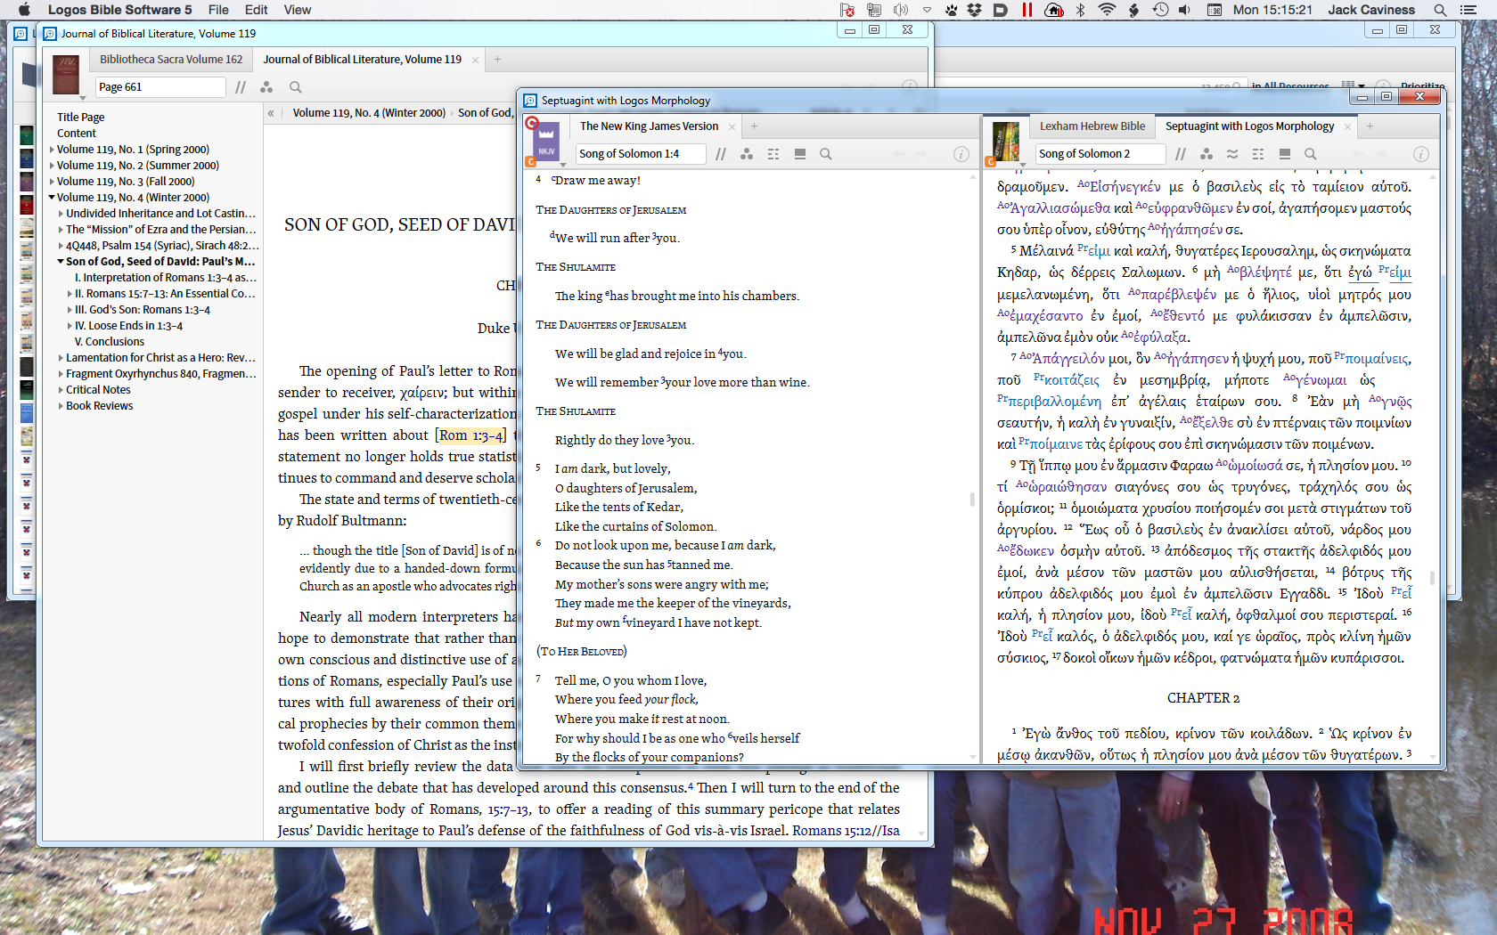This screenshot has height=935, width=1497.
Task: Toggle inline interlinear in Septuagint panel
Action: [x=1232, y=154]
